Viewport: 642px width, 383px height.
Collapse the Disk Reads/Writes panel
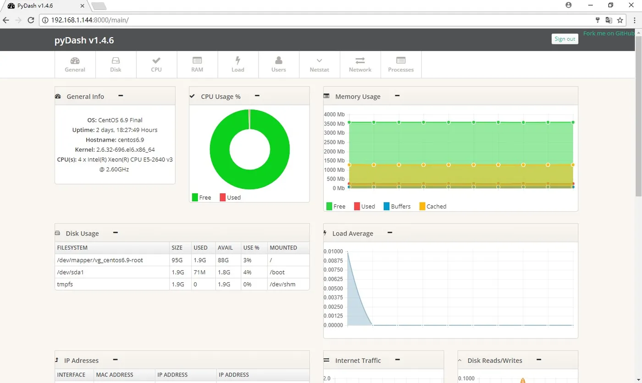[x=539, y=360]
